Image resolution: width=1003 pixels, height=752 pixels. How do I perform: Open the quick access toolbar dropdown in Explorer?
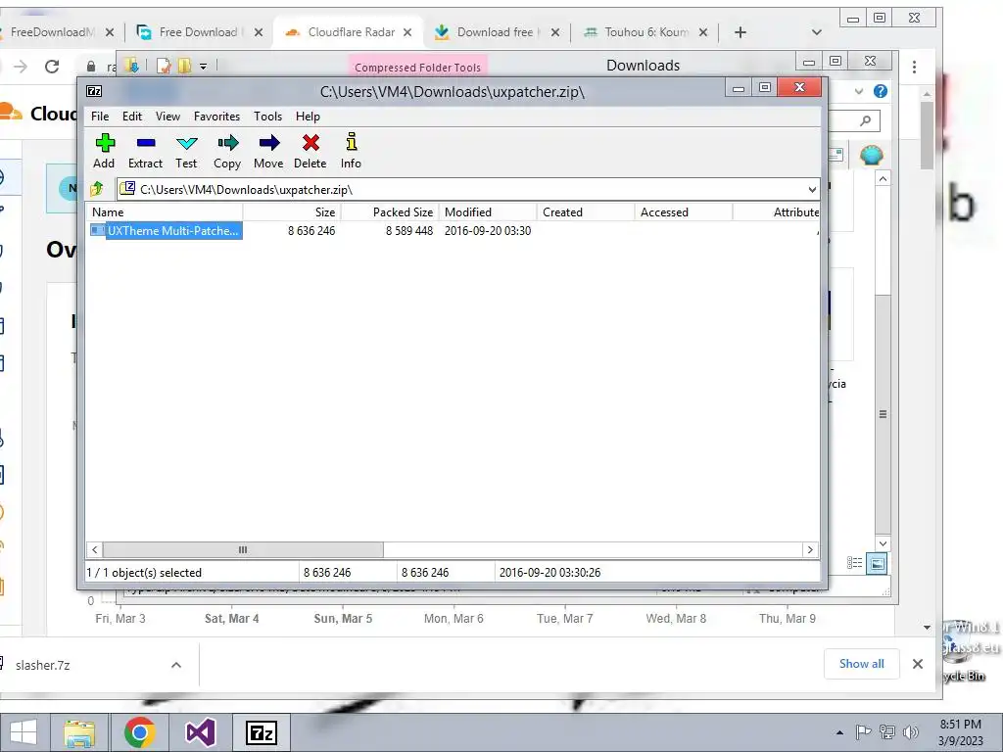click(x=203, y=66)
